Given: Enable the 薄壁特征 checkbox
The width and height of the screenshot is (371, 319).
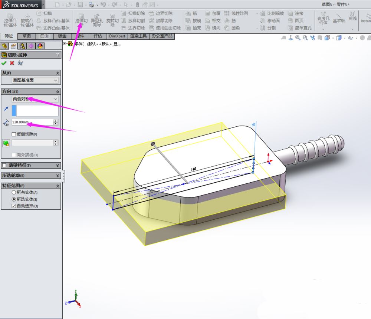Looking at the screenshot, I should click(4, 165).
